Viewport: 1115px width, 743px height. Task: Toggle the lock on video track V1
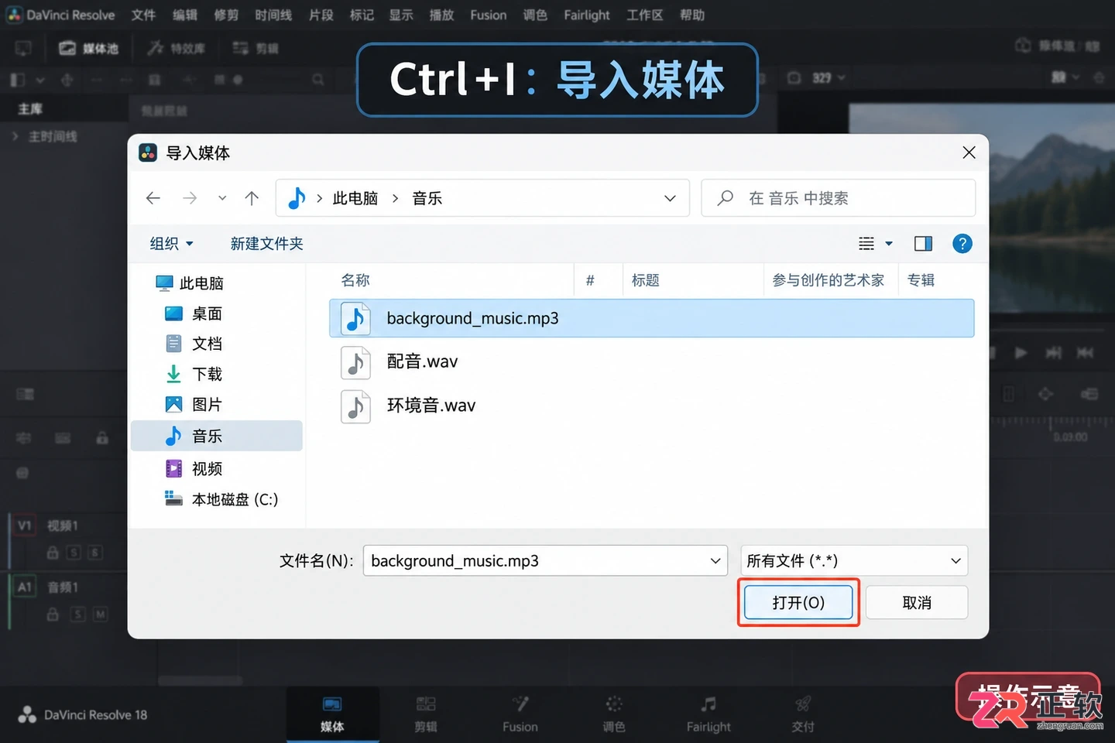coord(53,553)
